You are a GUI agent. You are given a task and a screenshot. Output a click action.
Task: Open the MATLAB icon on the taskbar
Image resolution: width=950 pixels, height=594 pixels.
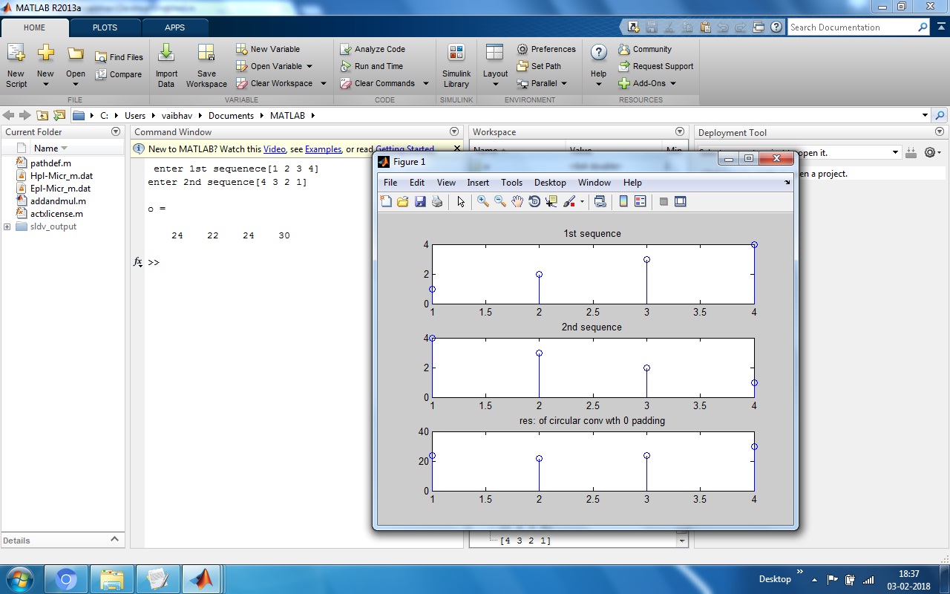click(201, 579)
